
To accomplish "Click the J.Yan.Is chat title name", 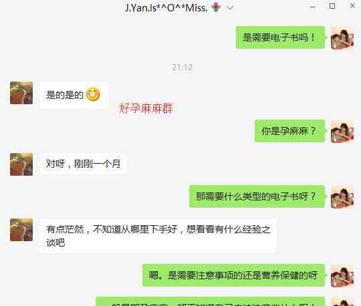I will click(x=166, y=8).
